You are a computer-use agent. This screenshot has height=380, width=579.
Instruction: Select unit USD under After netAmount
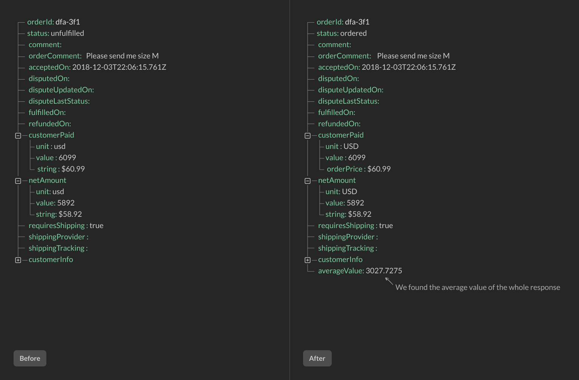click(341, 192)
